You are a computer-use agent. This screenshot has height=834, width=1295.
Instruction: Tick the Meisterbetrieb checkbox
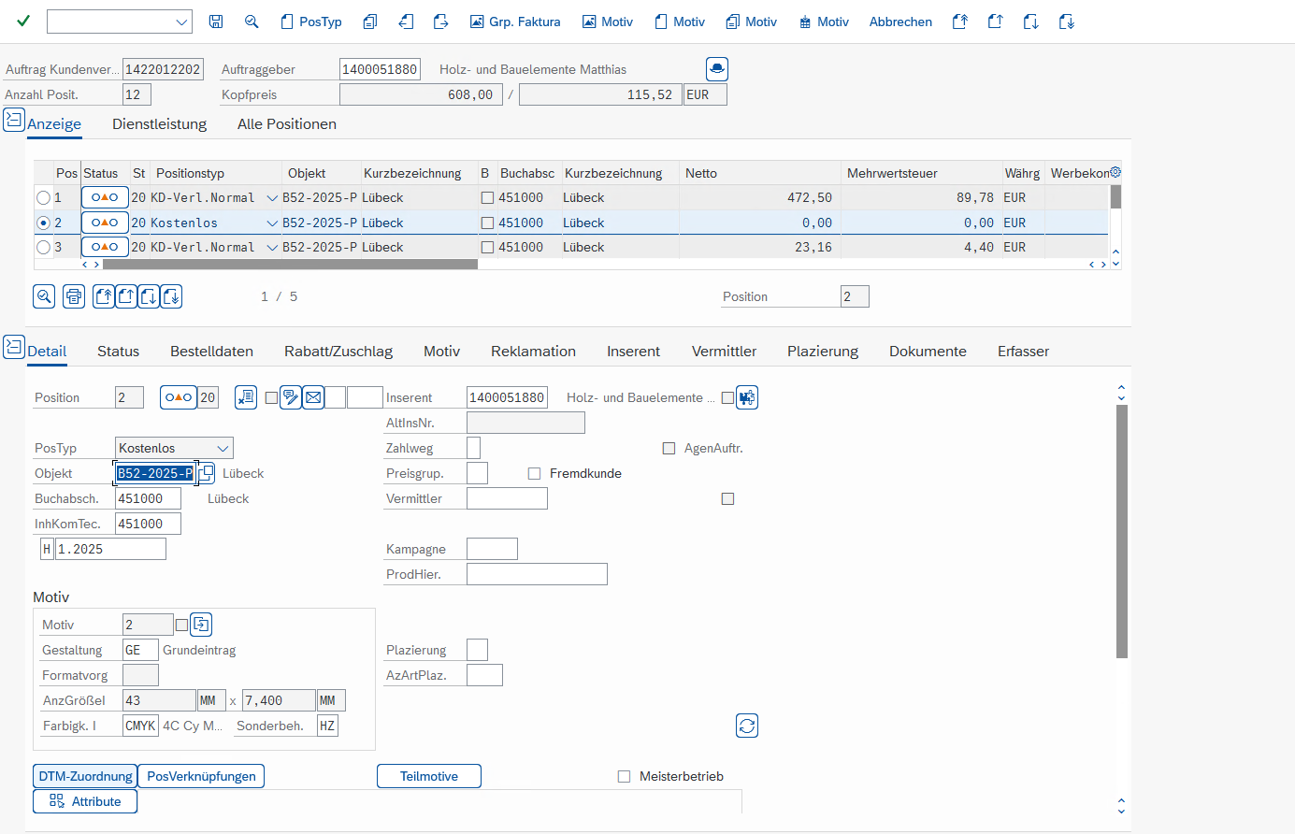(624, 776)
